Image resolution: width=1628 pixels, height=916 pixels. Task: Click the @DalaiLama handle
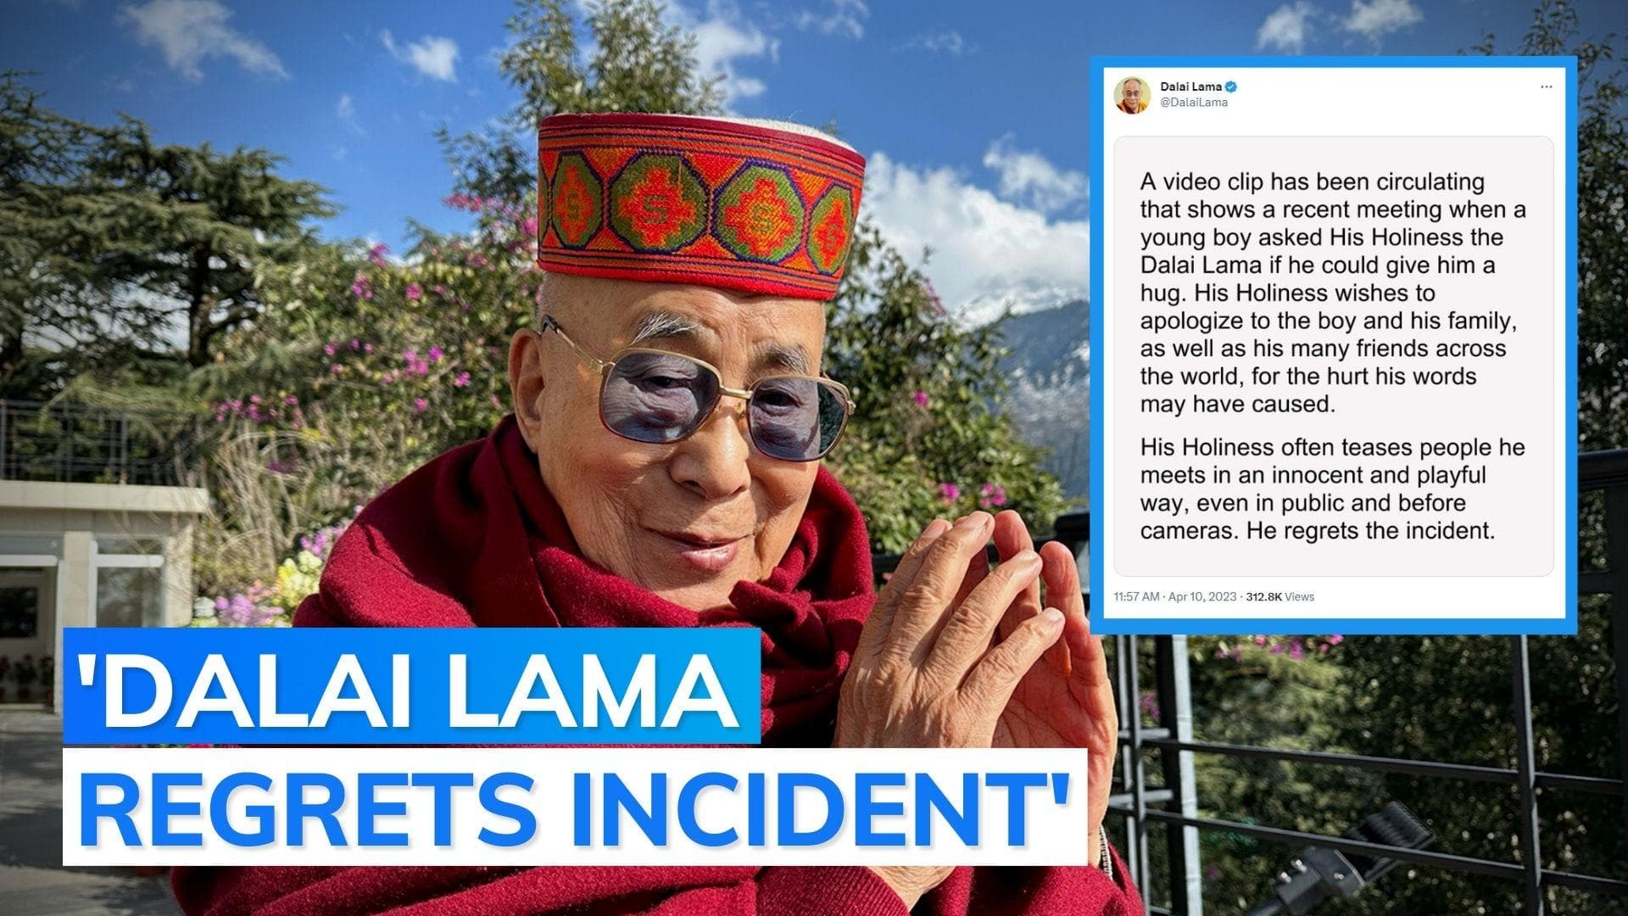[1193, 103]
